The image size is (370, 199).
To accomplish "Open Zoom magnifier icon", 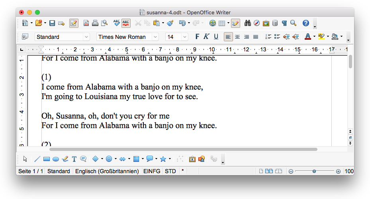I will 293,23.
